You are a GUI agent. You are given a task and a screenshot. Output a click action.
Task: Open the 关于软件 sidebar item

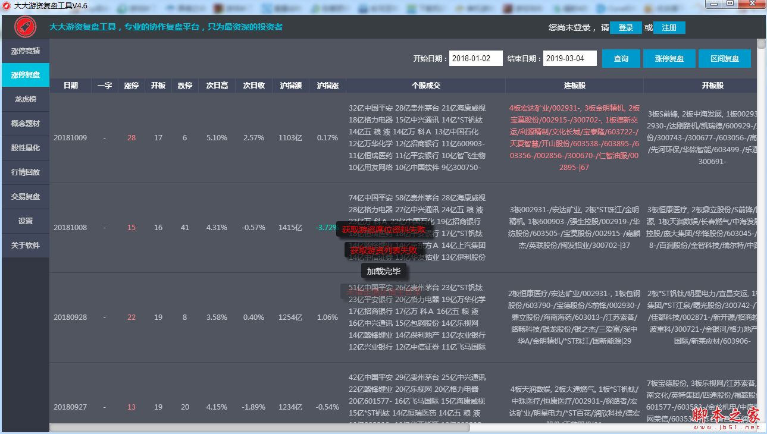25,246
